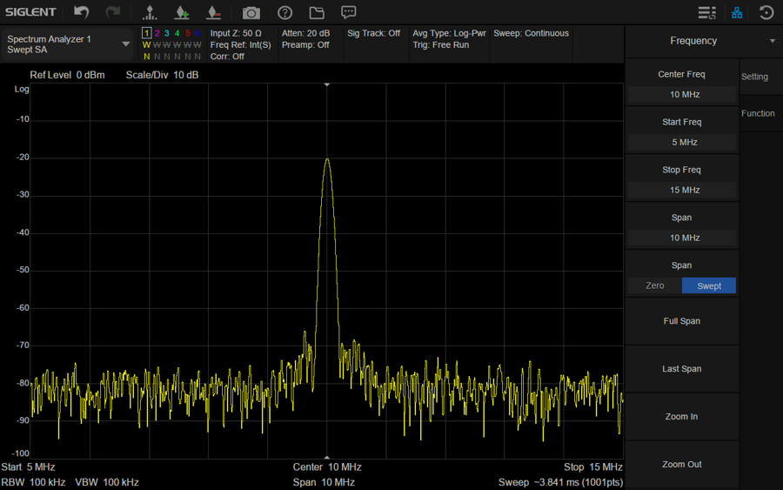This screenshot has width=783, height=490.
Task: Click the Log scale label
Action: [22, 89]
